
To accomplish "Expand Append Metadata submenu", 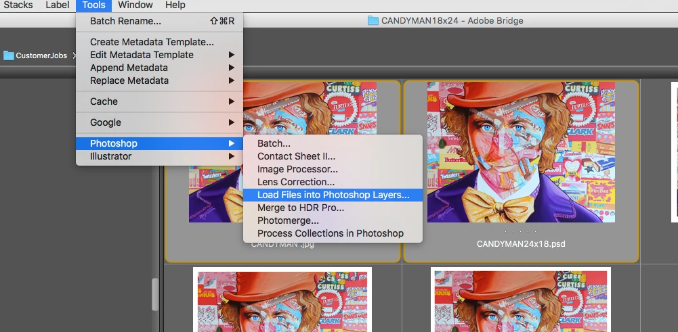I will [x=160, y=68].
